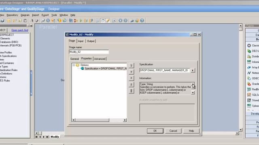This screenshot has width=259, height=145.
Task: Click inside the Specification text field
Action: tap(165, 70)
